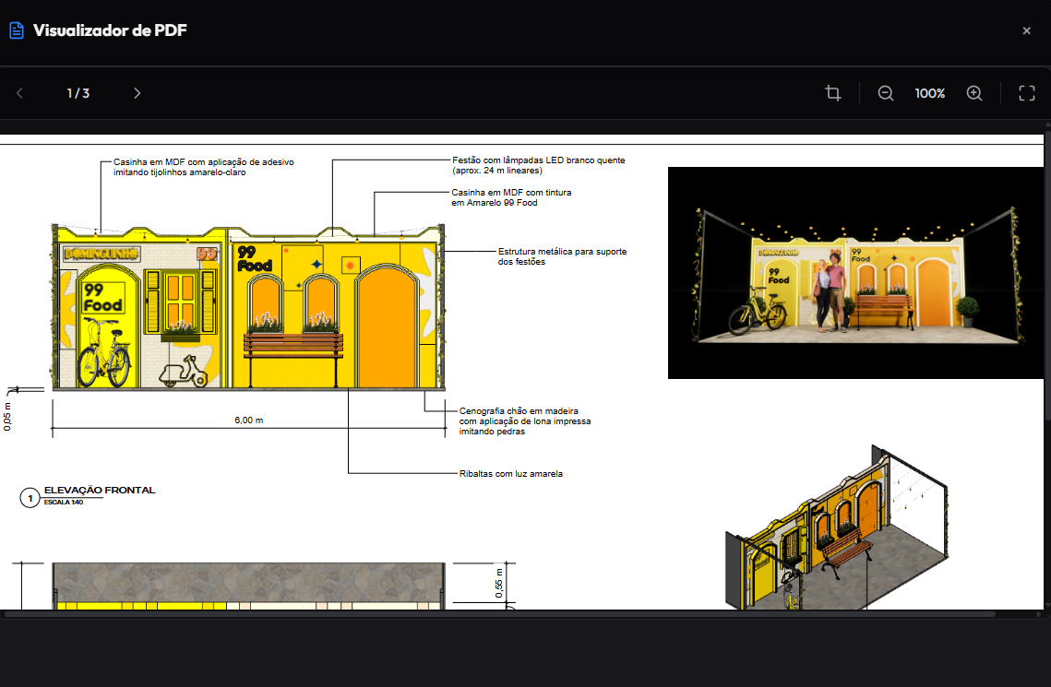
Task: Click the 'Casinha em MDF com aplicação' annotation
Action: (x=203, y=167)
